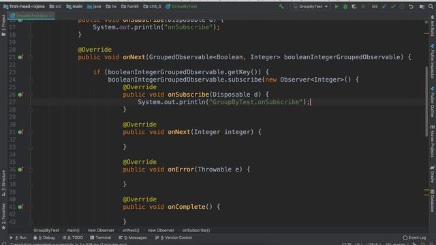Open the Maven Projects side panel
The height and width of the screenshot is (245, 436).
tap(432, 142)
